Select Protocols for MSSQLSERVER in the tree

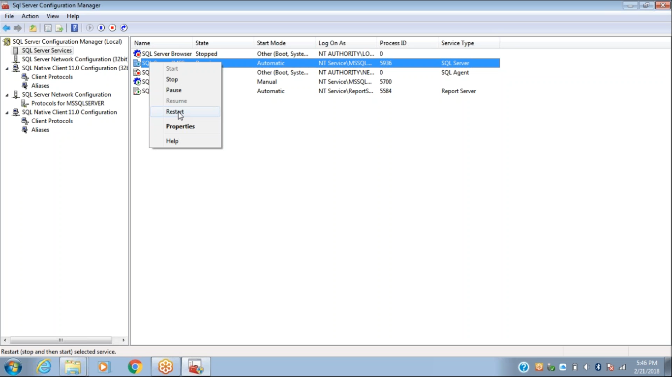tap(67, 104)
